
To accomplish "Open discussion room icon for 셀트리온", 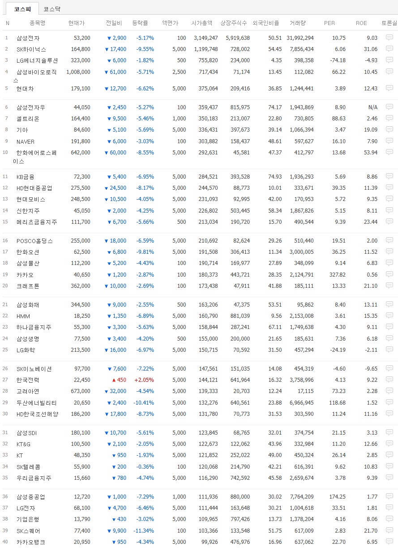I will coord(389,118).
